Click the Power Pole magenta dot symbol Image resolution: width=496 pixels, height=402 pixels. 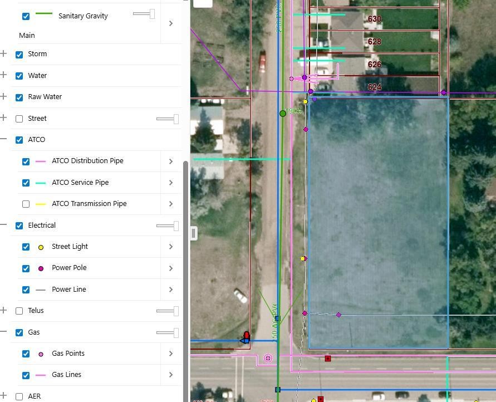point(40,268)
